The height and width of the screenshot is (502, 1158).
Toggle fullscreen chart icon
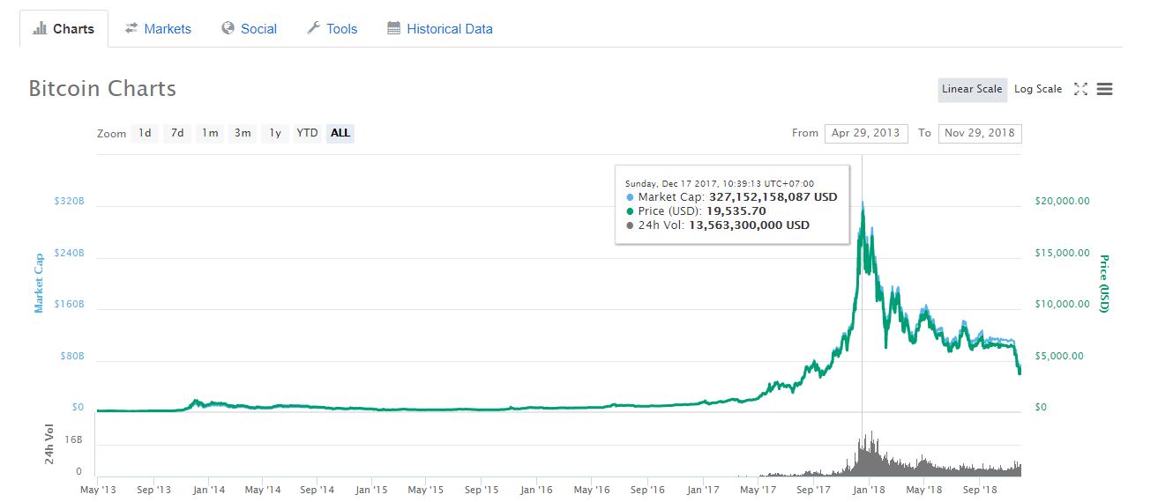[1080, 89]
